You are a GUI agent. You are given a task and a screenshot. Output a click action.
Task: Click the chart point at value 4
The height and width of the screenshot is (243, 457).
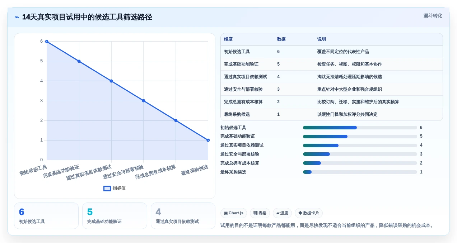[x=111, y=81]
